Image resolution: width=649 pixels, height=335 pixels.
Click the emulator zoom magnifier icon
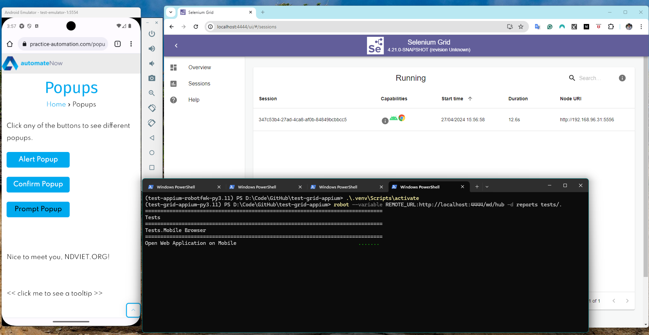coord(152,93)
